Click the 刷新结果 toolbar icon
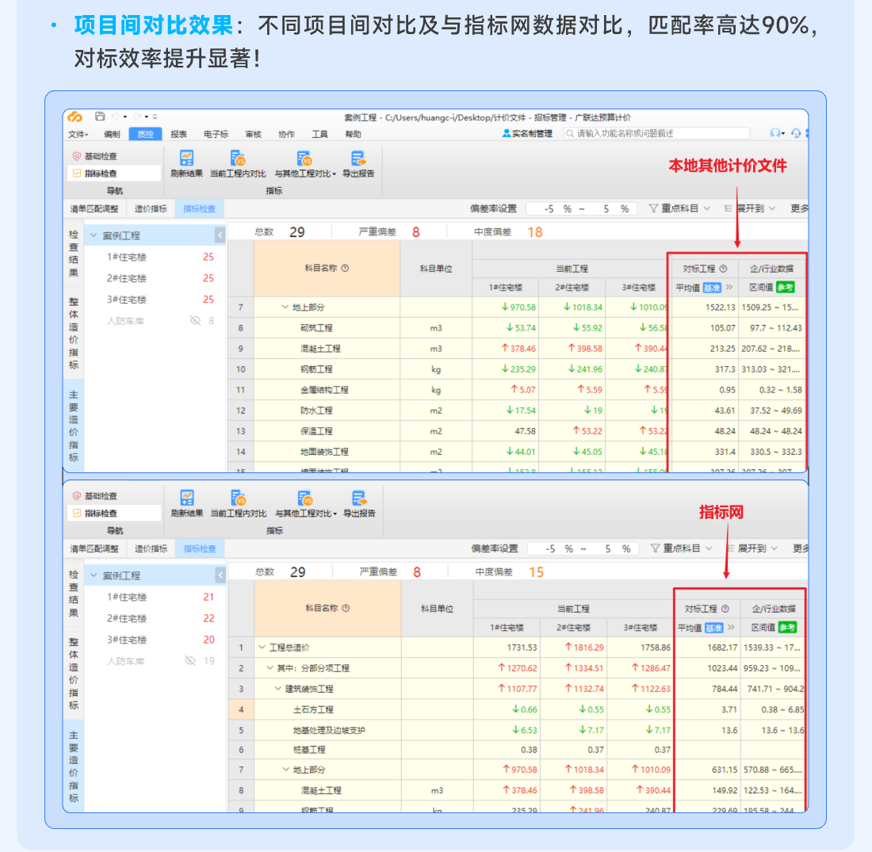This screenshot has height=852, width=872. pyautogui.click(x=188, y=159)
